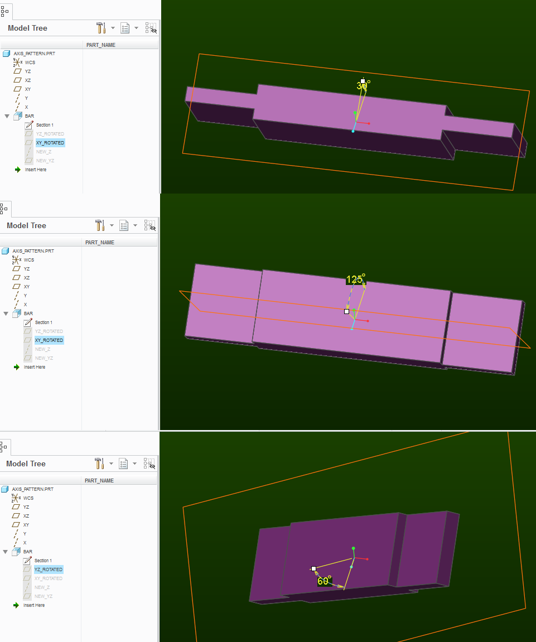Screen dimensions: 536x642
Task: Toggle tree filter visibility icon beside the 30° view
Action: coord(151,28)
